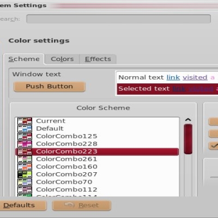
Task: Click the link in Normal text preview
Action: point(173,77)
